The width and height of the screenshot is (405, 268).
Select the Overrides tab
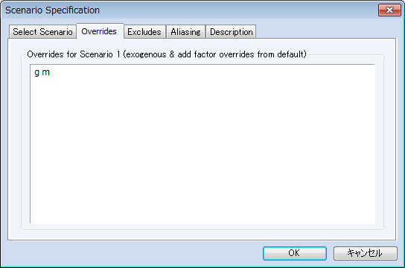(x=100, y=31)
